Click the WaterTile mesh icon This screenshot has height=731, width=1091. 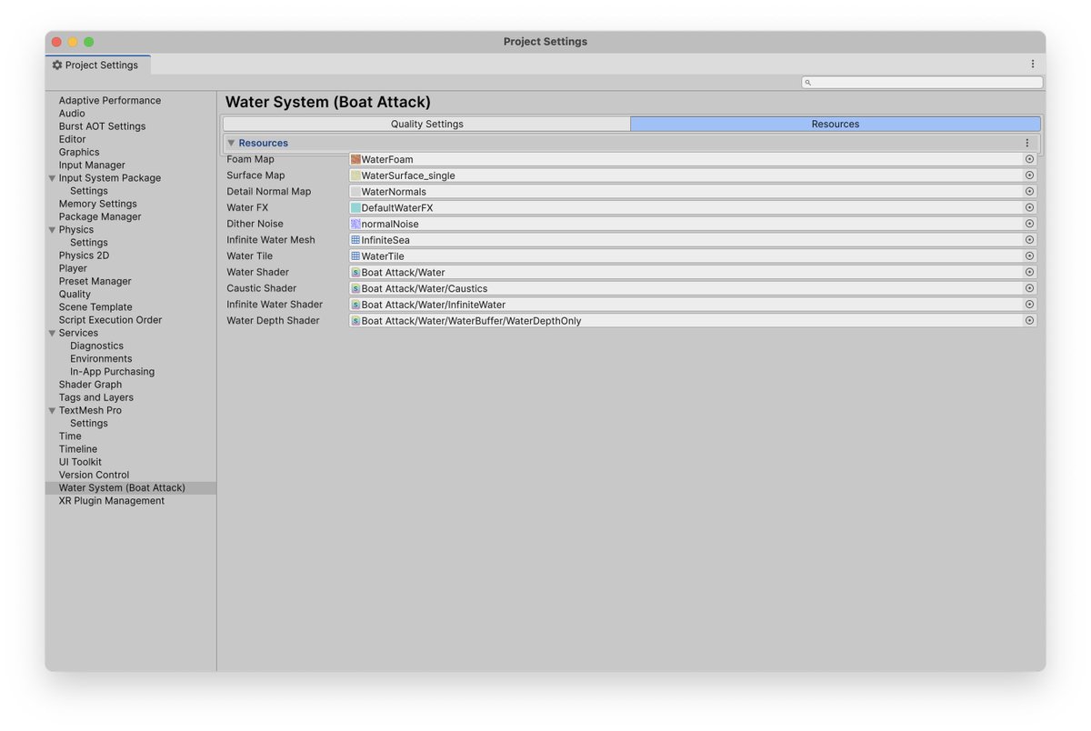coord(355,256)
